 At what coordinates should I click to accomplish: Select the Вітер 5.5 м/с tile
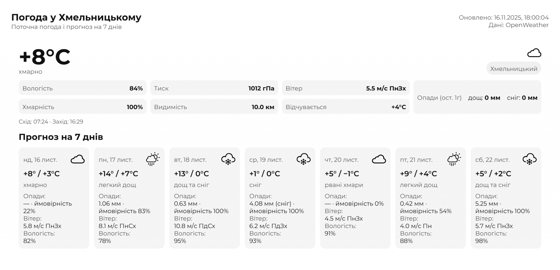pos(345,88)
